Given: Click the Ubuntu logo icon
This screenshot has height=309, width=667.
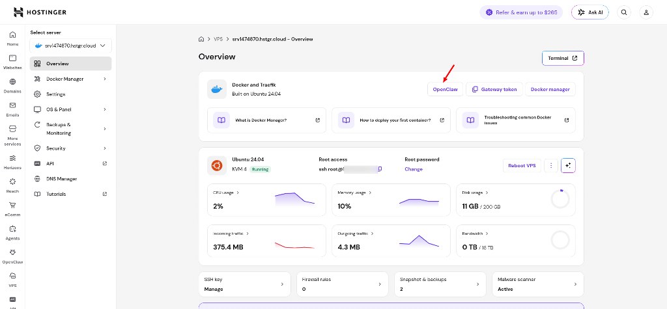Looking at the screenshot, I should tap(217, 165).
